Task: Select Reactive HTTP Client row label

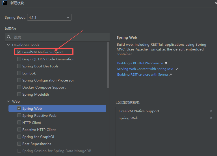Action: (x=39, y=129)
